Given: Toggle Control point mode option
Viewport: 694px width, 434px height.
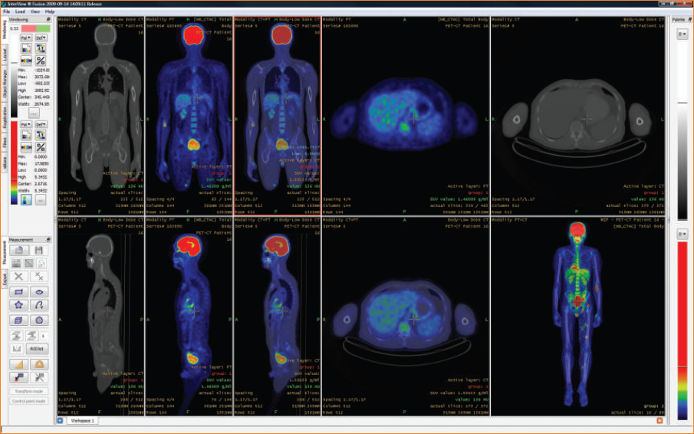Looking at the screenshot, I should pos(29,401).
